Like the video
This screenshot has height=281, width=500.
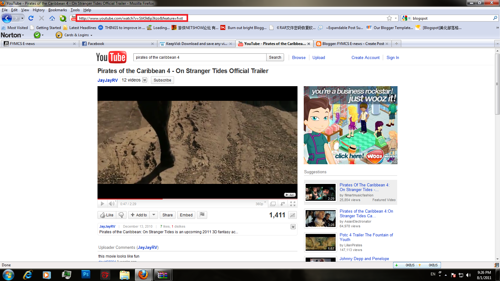point(107,215)
